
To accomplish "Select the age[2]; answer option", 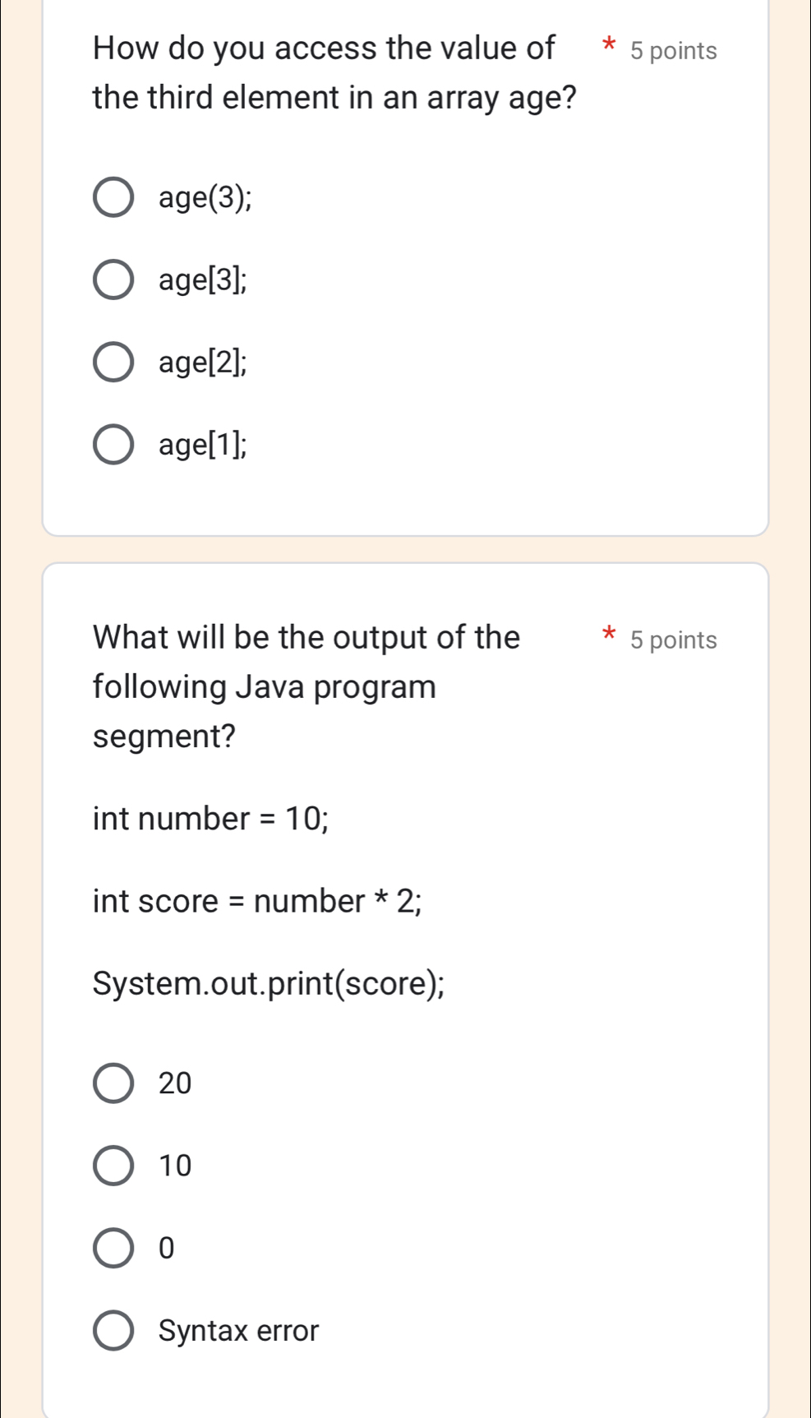I will [115, 363].
